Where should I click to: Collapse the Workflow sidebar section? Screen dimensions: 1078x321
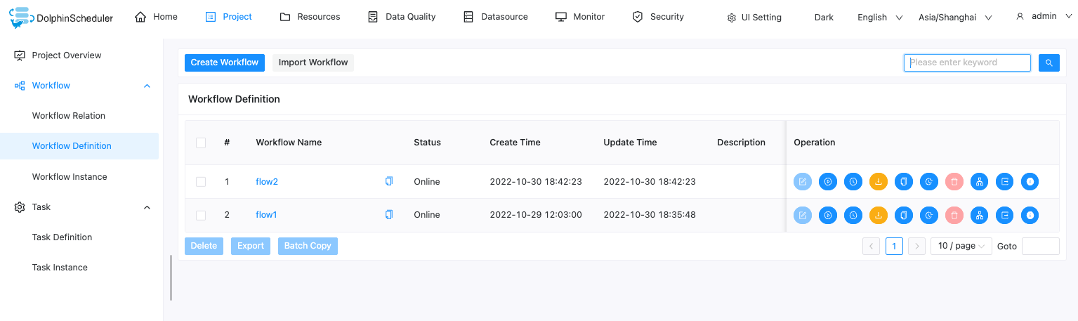click(147, 86)
